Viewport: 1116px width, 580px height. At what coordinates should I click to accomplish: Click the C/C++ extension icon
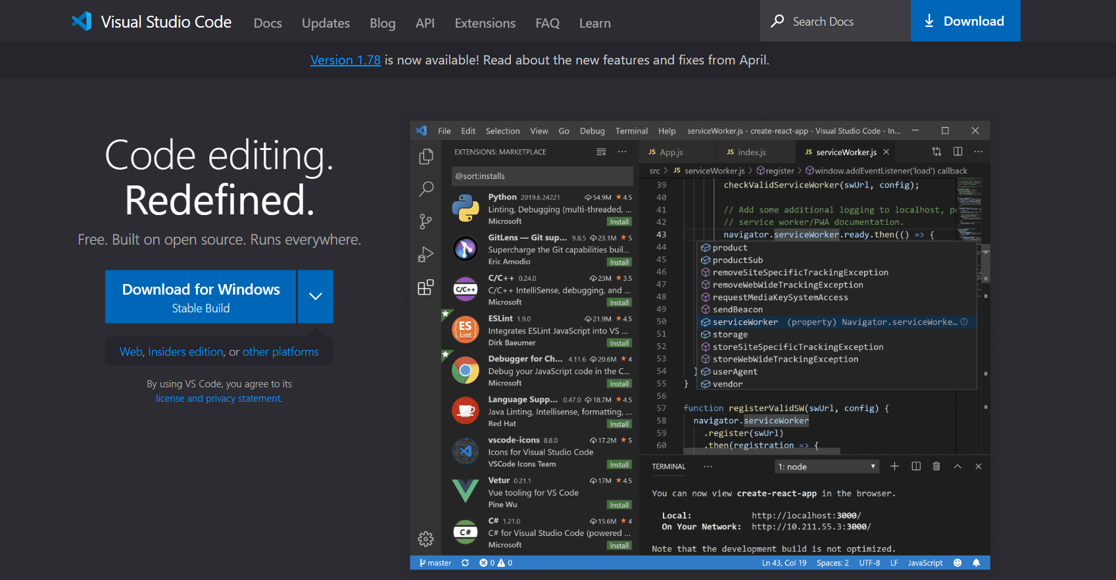[466, 289]
